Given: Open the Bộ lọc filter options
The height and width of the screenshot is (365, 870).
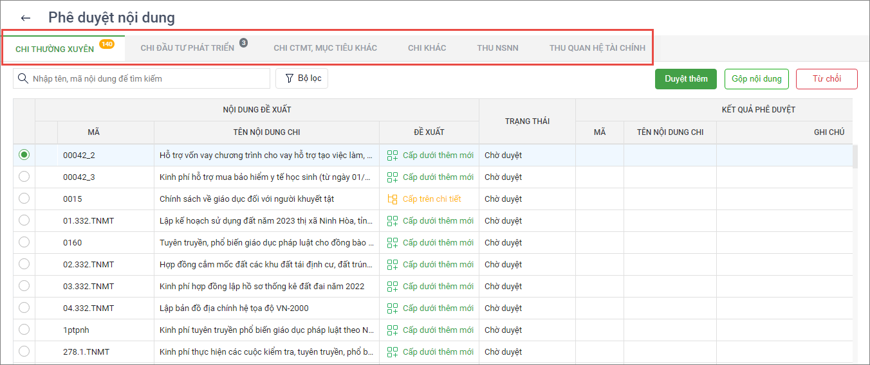Looking at the screenshot, I should [302, 78].
